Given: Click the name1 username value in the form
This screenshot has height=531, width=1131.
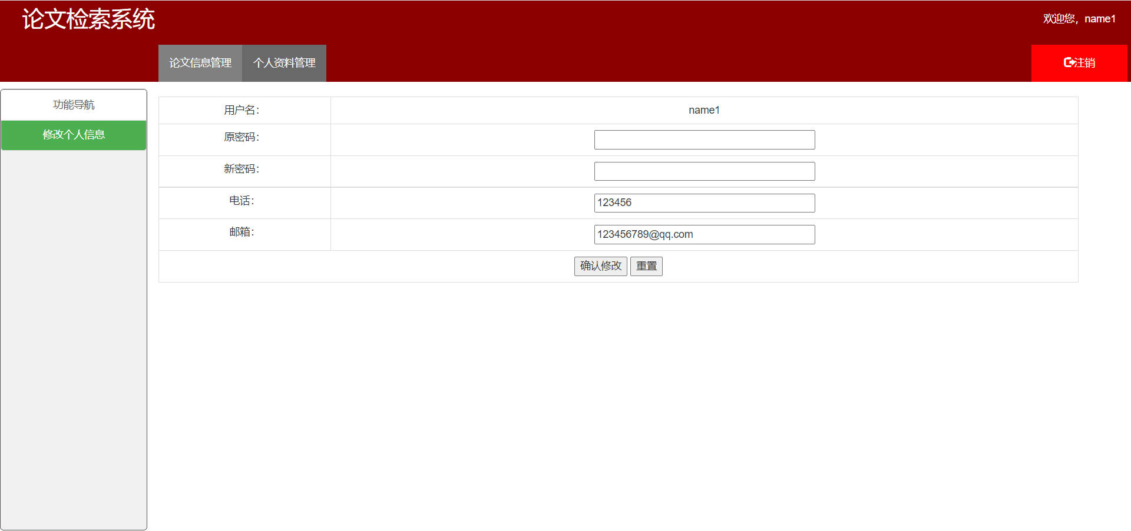Looking at the screenshot, I should 704,110.
